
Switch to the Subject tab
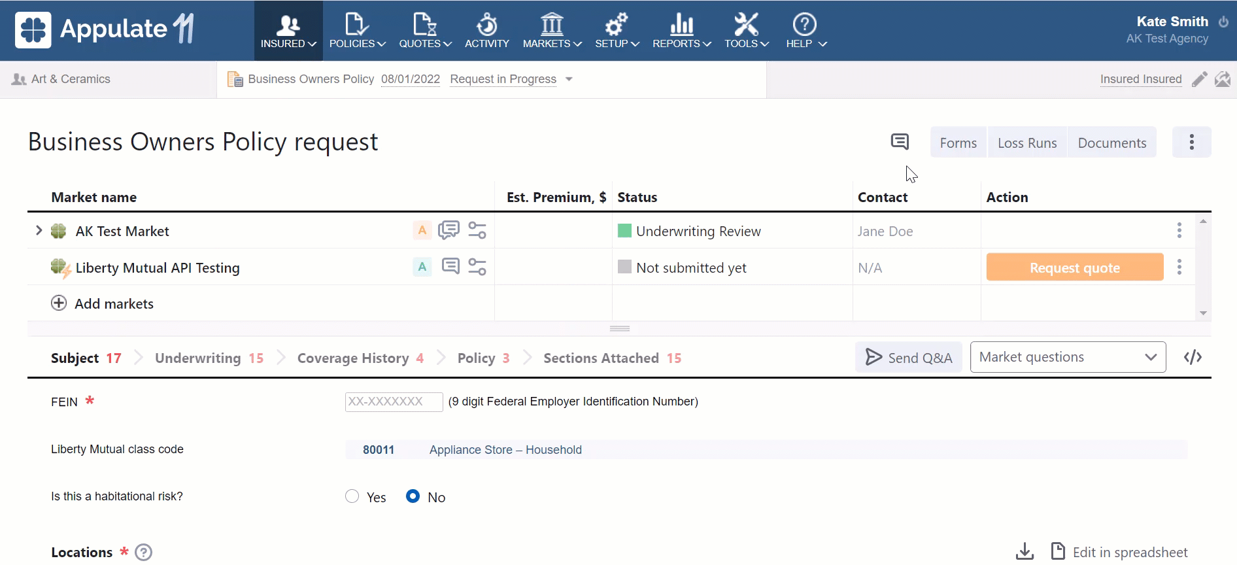click(x=86, y=358)
